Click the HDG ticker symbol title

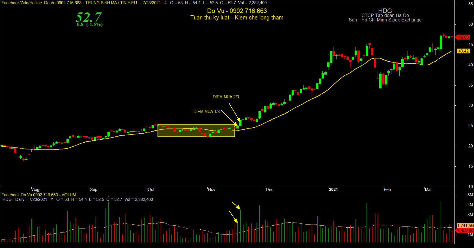(x=385, y=11)
